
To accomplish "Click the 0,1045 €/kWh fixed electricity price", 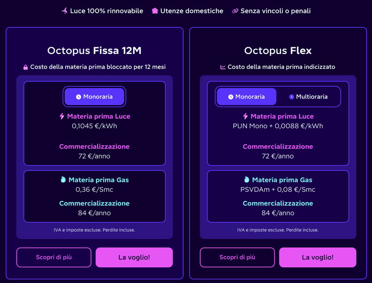I will click(x=94, y=126).
